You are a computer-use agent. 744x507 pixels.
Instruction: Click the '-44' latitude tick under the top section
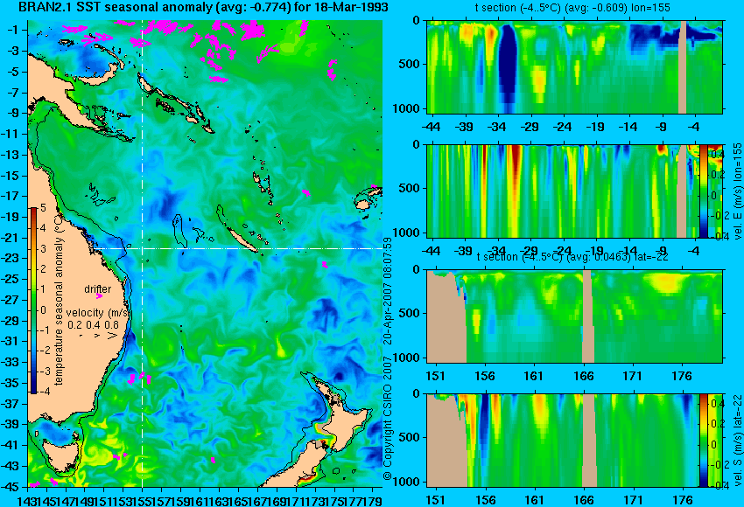(431, 127)
